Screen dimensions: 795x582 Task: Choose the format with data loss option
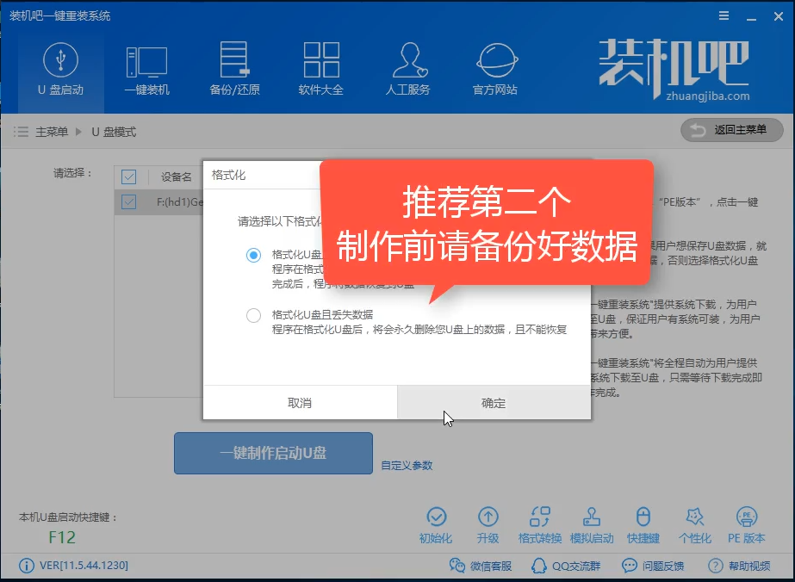pyautogui.click(x=254, y=315)
